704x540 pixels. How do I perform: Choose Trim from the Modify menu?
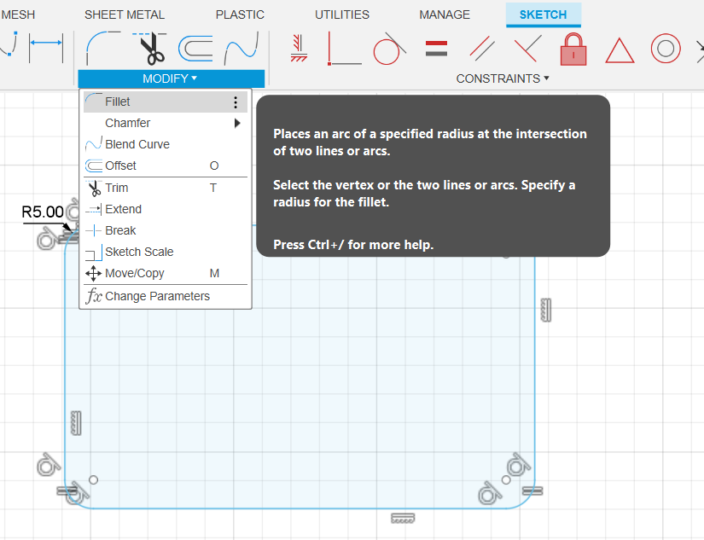pos(166,188)
